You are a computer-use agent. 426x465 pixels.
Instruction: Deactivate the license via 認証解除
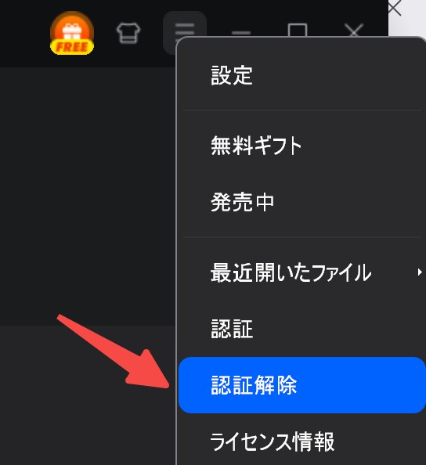pos(302,385)
